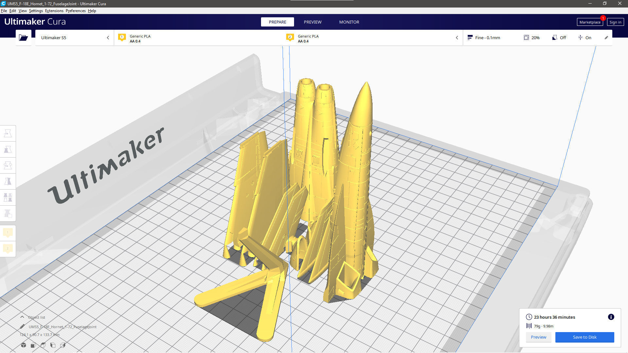Open the Help menu
The image size is (628, 353).
[92, 11]
